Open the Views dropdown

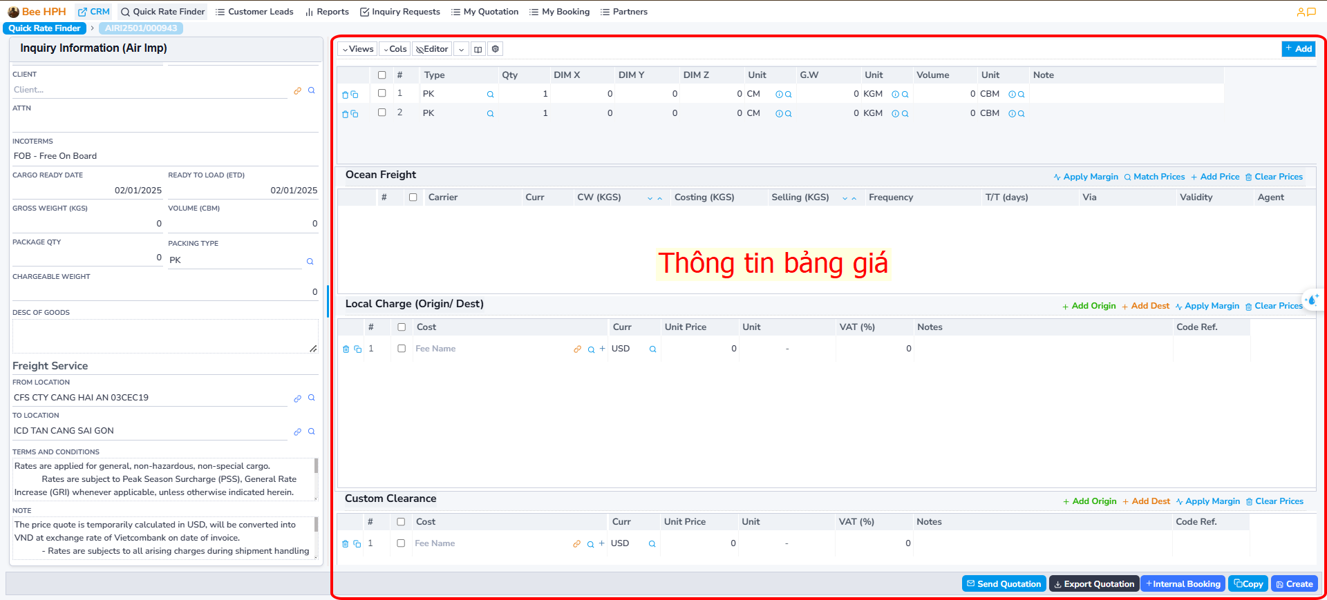(358, 49)
